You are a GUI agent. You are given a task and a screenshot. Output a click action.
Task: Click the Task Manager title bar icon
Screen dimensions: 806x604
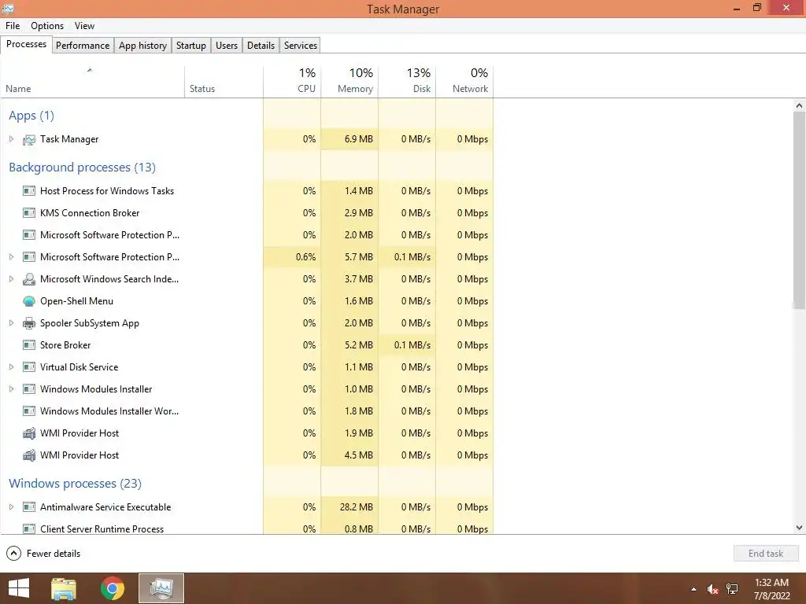click(x=8, y=7)
